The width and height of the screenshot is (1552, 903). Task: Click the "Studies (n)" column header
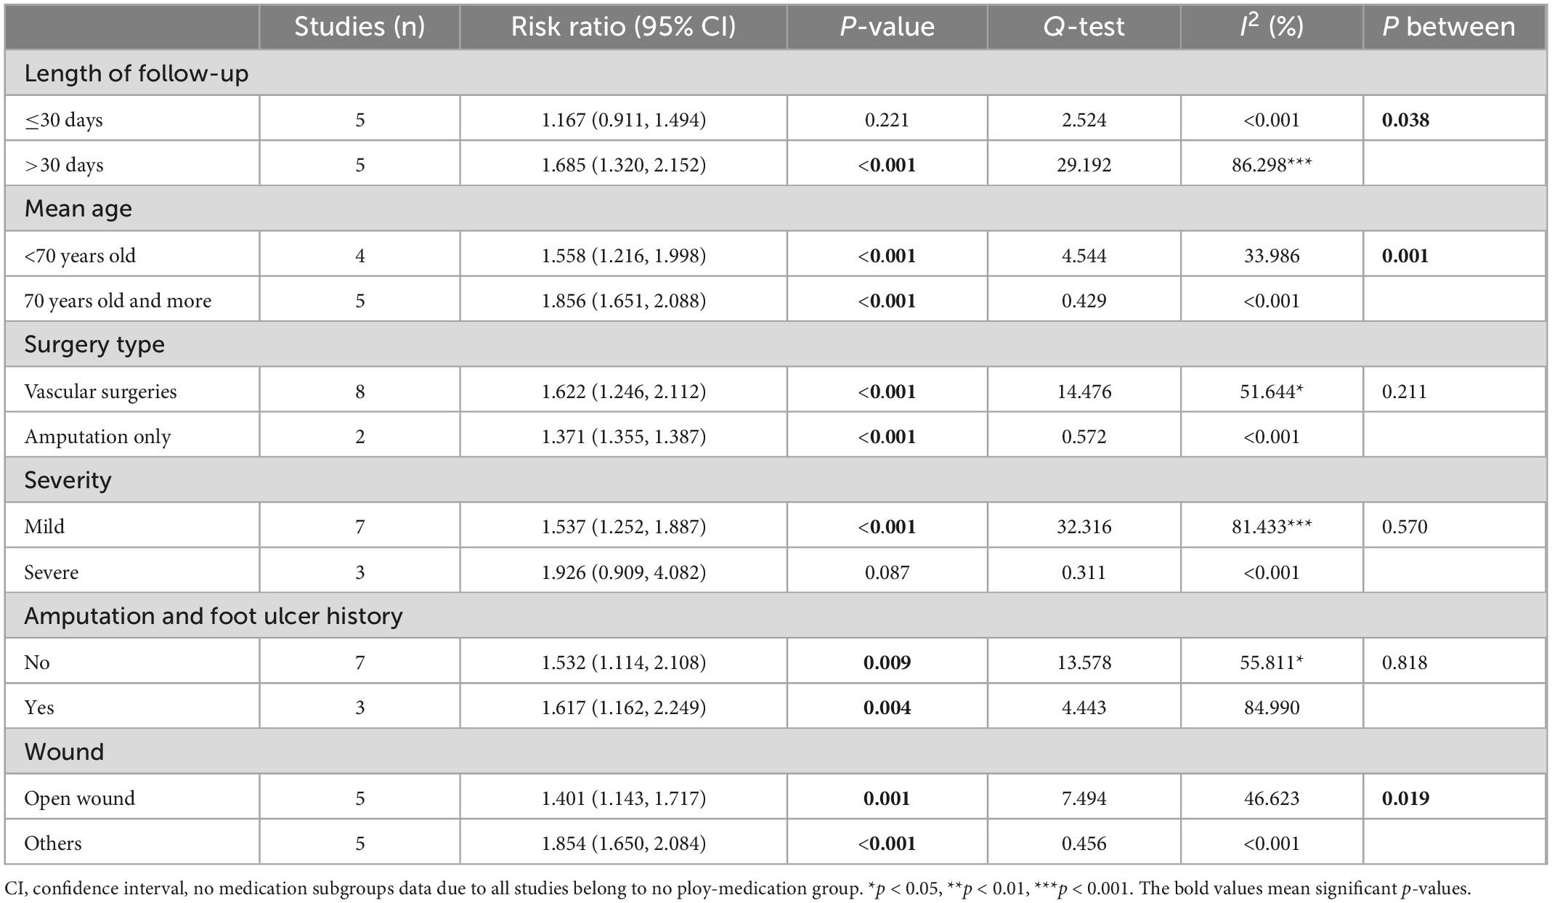pyautogui.click(x=359, y=27)
